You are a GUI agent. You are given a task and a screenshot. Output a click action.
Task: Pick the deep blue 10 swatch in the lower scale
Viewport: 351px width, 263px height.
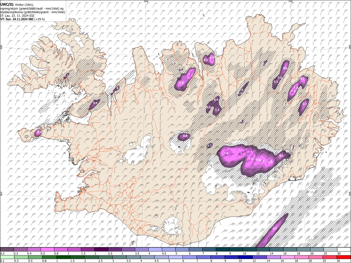245,257
